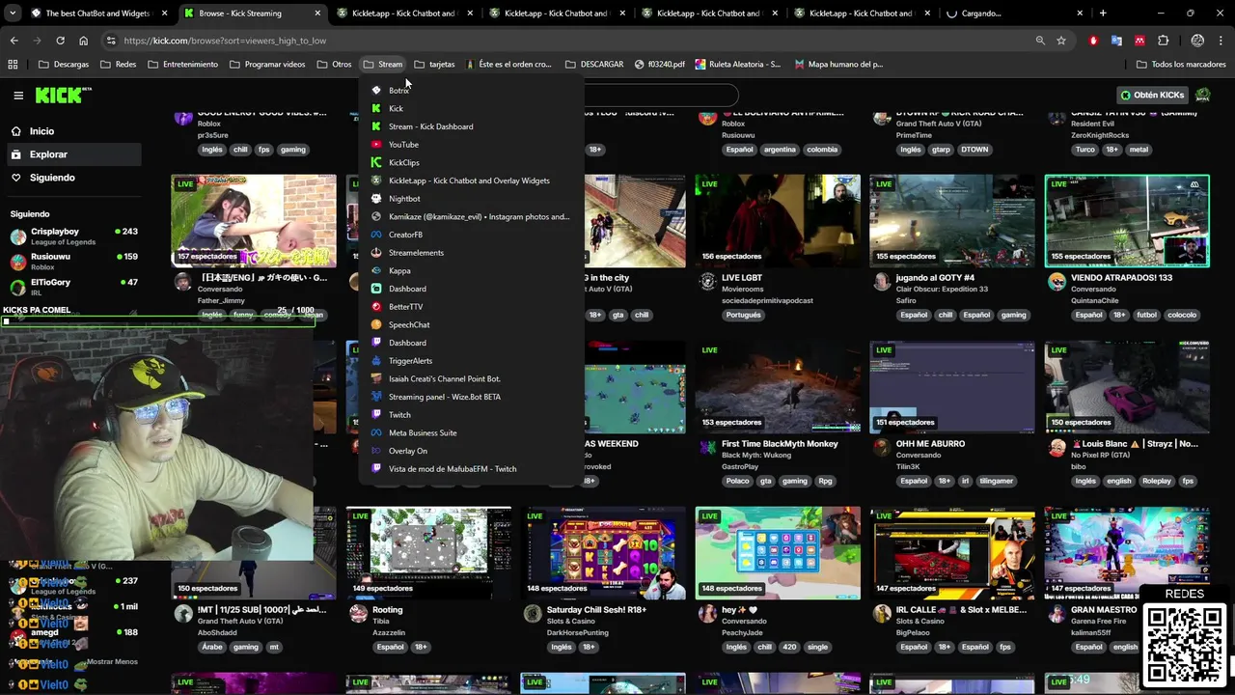Select BetterTTV bookmark entry

tap(471, 307)
